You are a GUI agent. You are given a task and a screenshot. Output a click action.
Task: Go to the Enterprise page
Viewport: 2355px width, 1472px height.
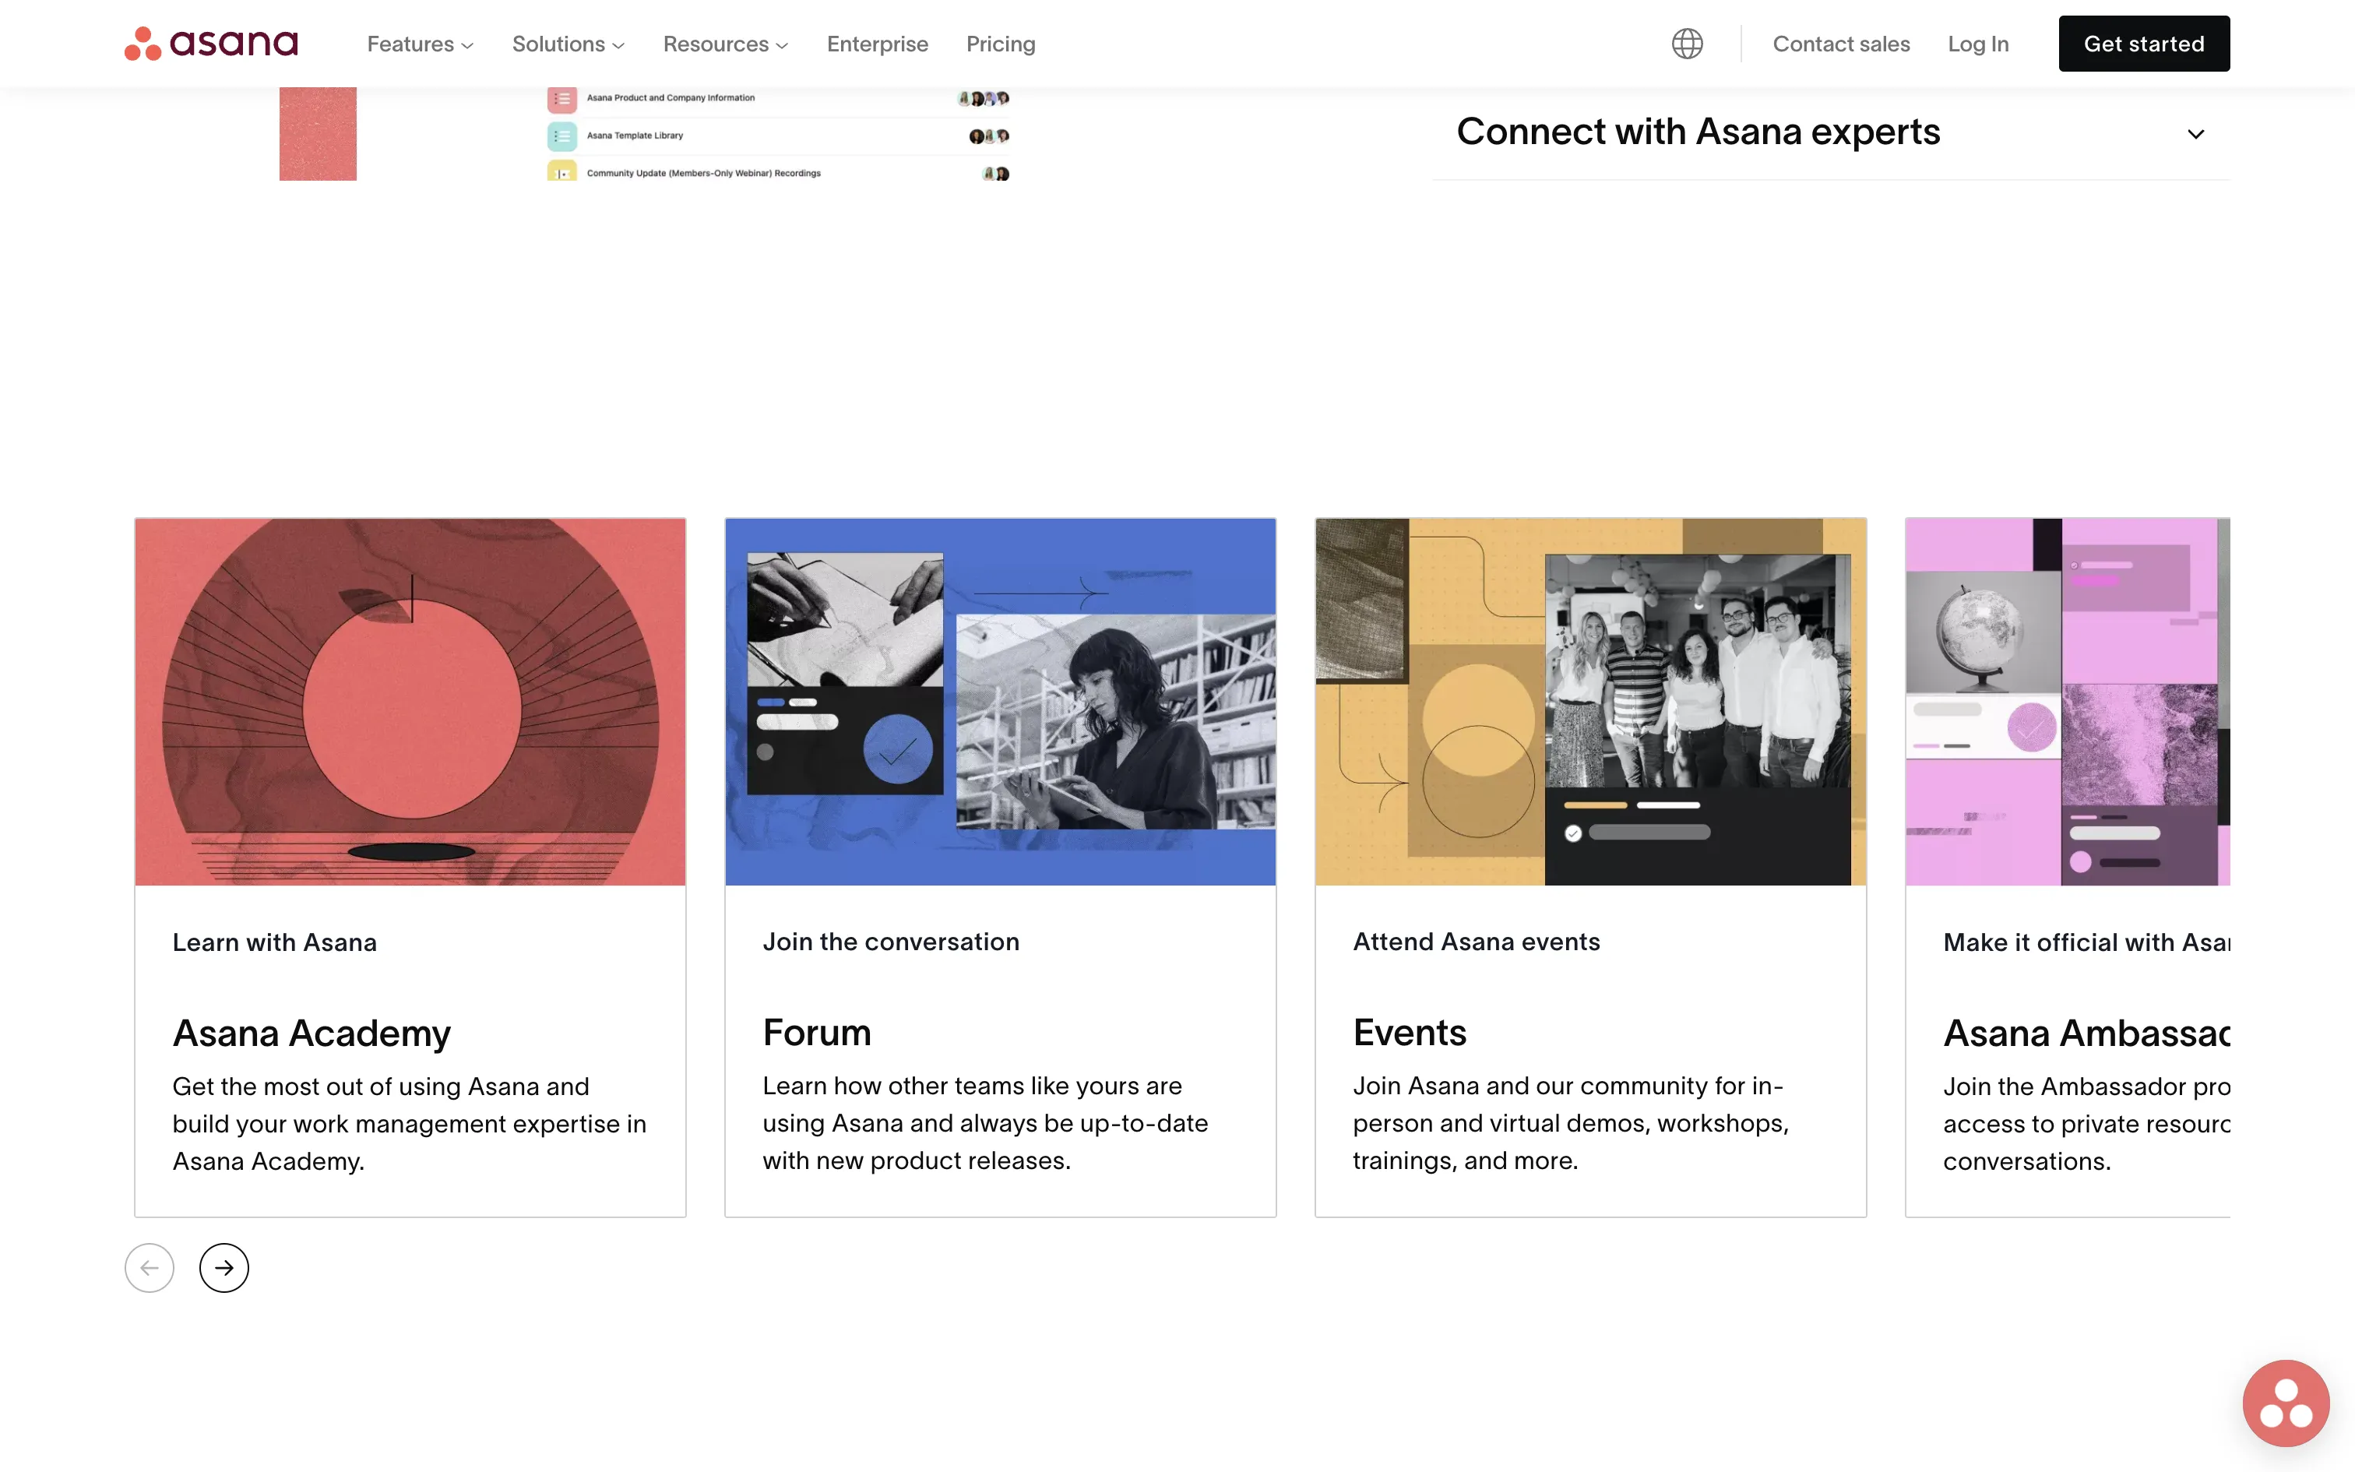(877, 44)
